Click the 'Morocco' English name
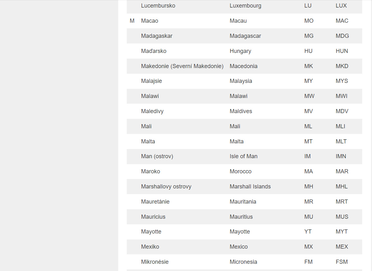This screenshot has height=271, width=372. [x=241, y=171]
